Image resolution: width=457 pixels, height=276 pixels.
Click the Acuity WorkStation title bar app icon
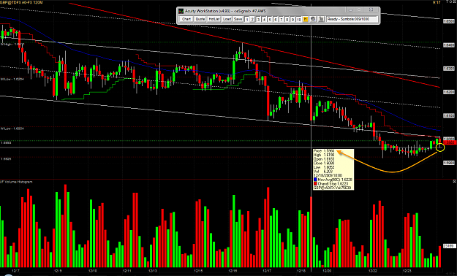[181, 11]
